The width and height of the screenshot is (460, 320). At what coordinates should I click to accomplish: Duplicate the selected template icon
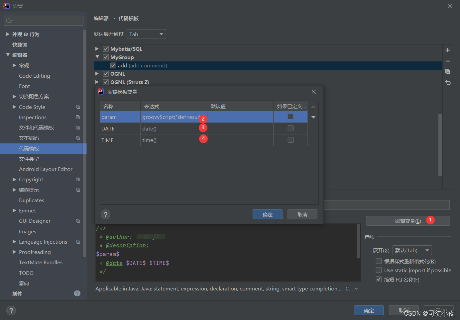[x=448, y=72]
